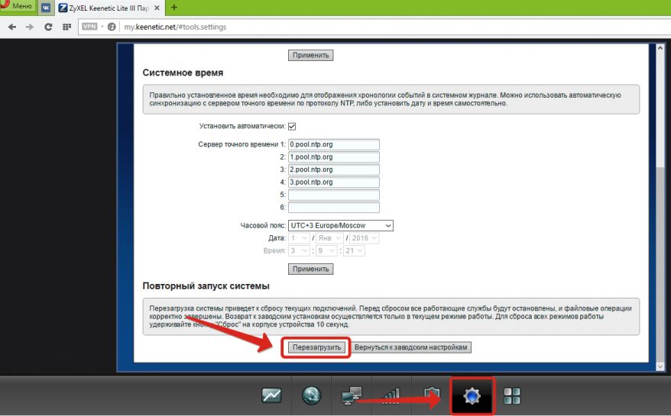The height and width of the screenshot is (416, 671).
Task: Click page scrollbar up arrow
Action: [x=660, y=48]
